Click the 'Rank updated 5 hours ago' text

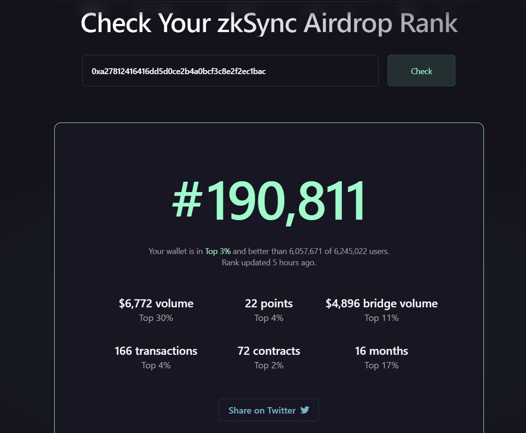tap(269, 263)
